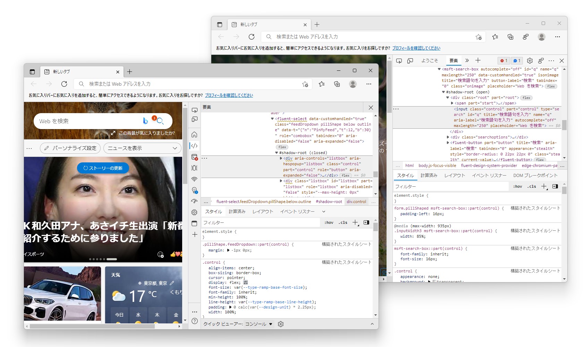Screen dimensions: 585x347
Task: Toggle device emulation in right DevTools toolbar
Action: pos(410,60)
